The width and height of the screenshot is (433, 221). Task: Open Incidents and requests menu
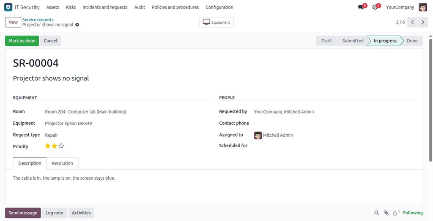105,7
